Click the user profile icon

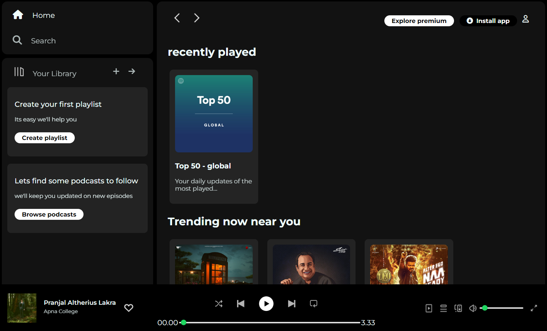(x=525, y=19)
